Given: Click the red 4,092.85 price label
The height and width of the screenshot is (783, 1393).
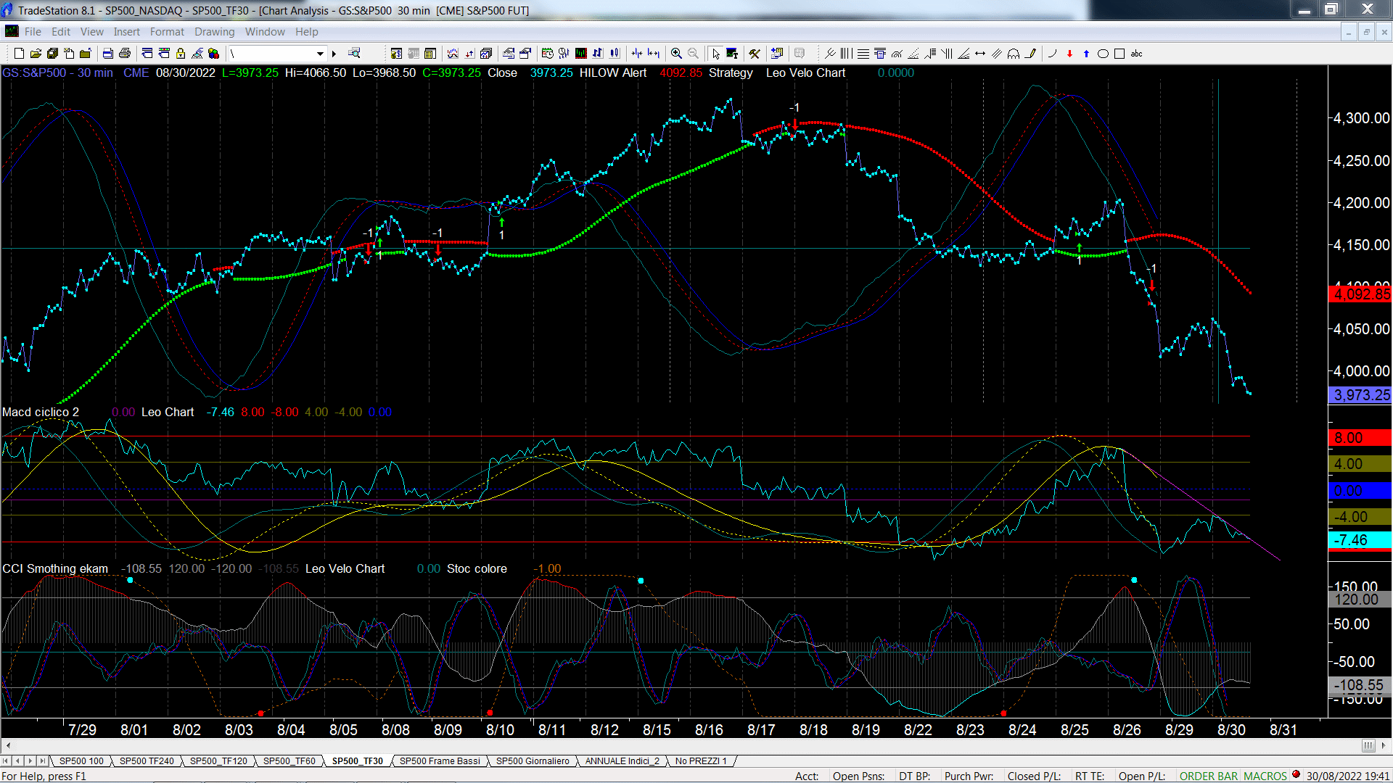Looking at the screenshot, I should click(x=1360, y=294).
